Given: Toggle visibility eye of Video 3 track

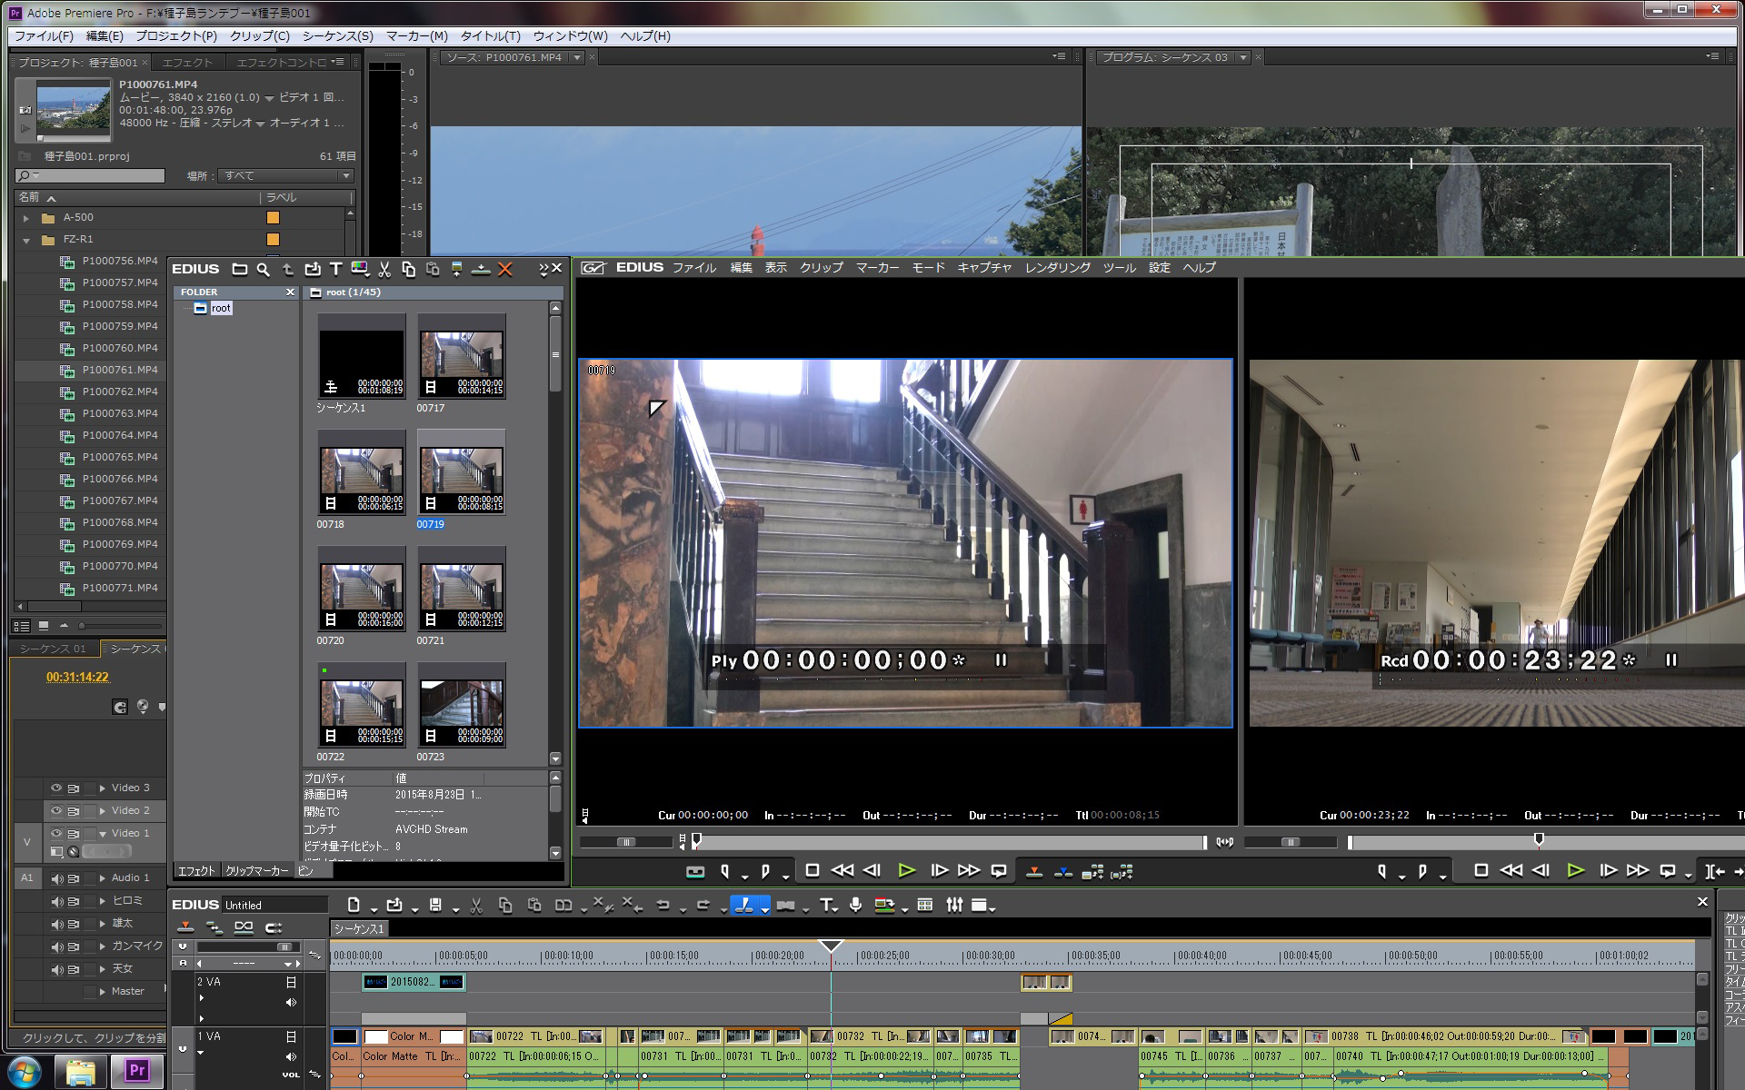Looking at the screenshot, I should tap(56, 788).
